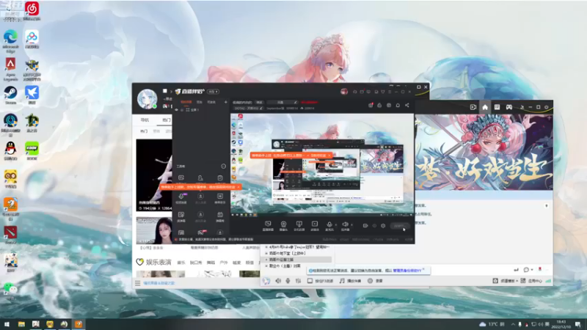Open Dota 2 desktop shortcut
This screenshot has height=330, width=587.
click(10, 235)
